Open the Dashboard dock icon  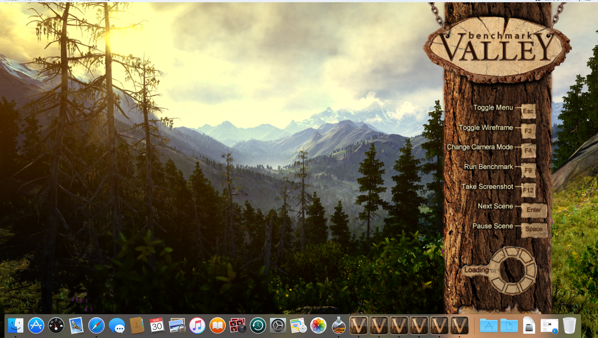56,325
